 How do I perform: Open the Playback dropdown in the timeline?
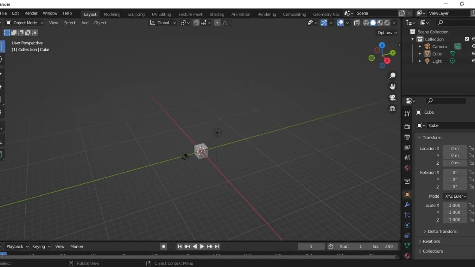pyautogui.click(x=17, y=246)
